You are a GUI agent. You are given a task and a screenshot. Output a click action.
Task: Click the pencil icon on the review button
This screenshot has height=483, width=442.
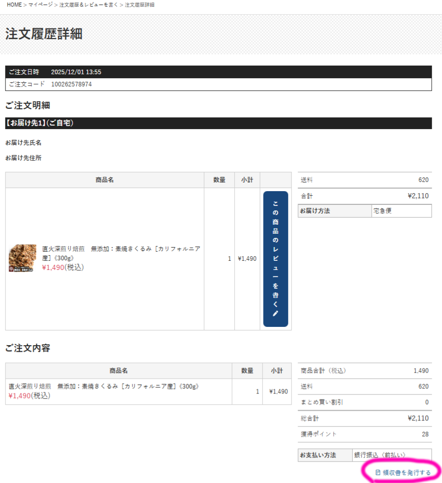(275, 314)
